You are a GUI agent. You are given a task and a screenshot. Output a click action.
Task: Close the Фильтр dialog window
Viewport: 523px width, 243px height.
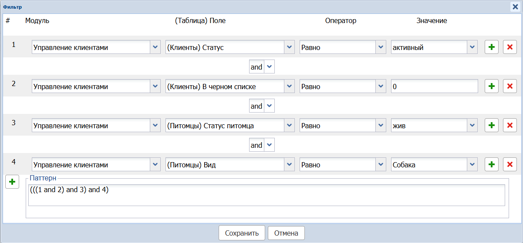(515, 7)
